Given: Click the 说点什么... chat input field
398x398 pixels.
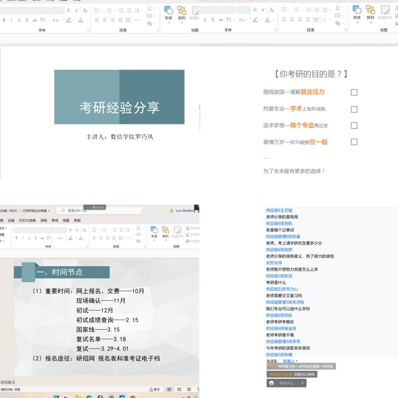Looking at the screenshot, I should click(x=287, y=383).
